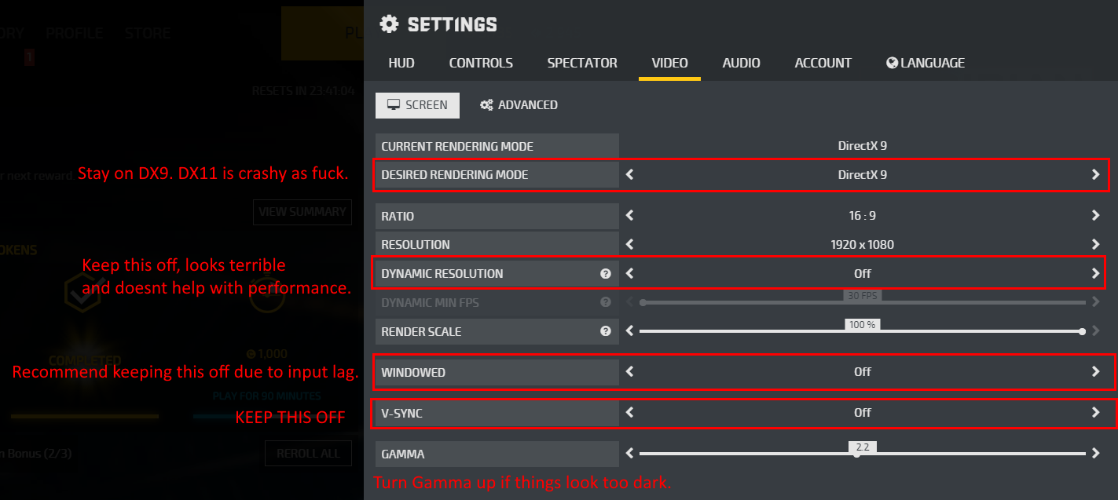Click the Render Scale help question mark icon
Screen dimensions: 1118x500
pos(606,331)
